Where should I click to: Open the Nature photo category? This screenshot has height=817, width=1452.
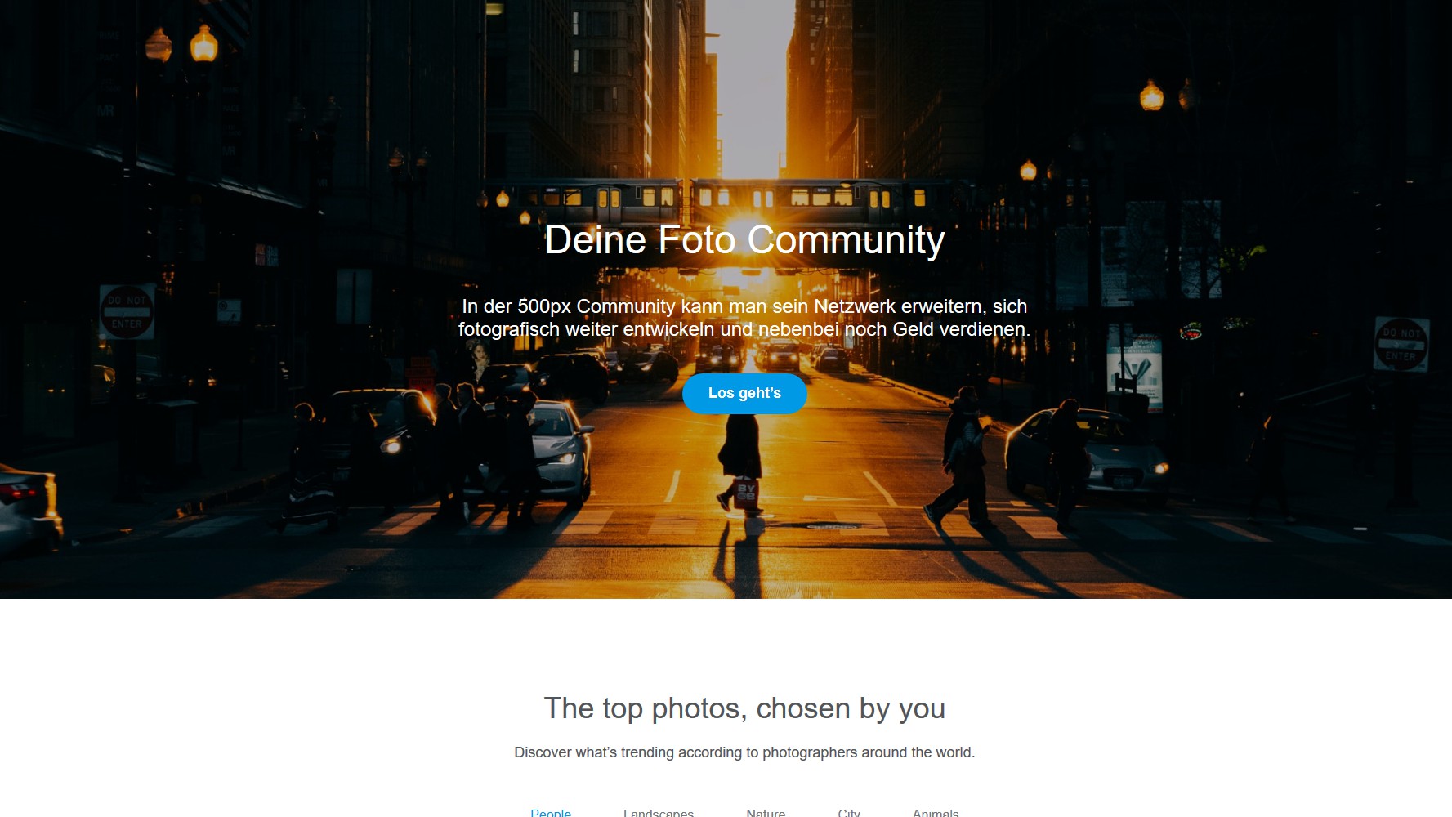(766, 812)
